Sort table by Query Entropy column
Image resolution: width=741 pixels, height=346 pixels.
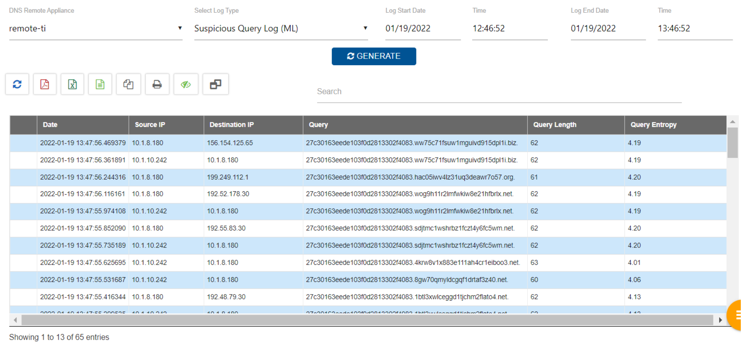pyautogui.click(x=653, y=125)
